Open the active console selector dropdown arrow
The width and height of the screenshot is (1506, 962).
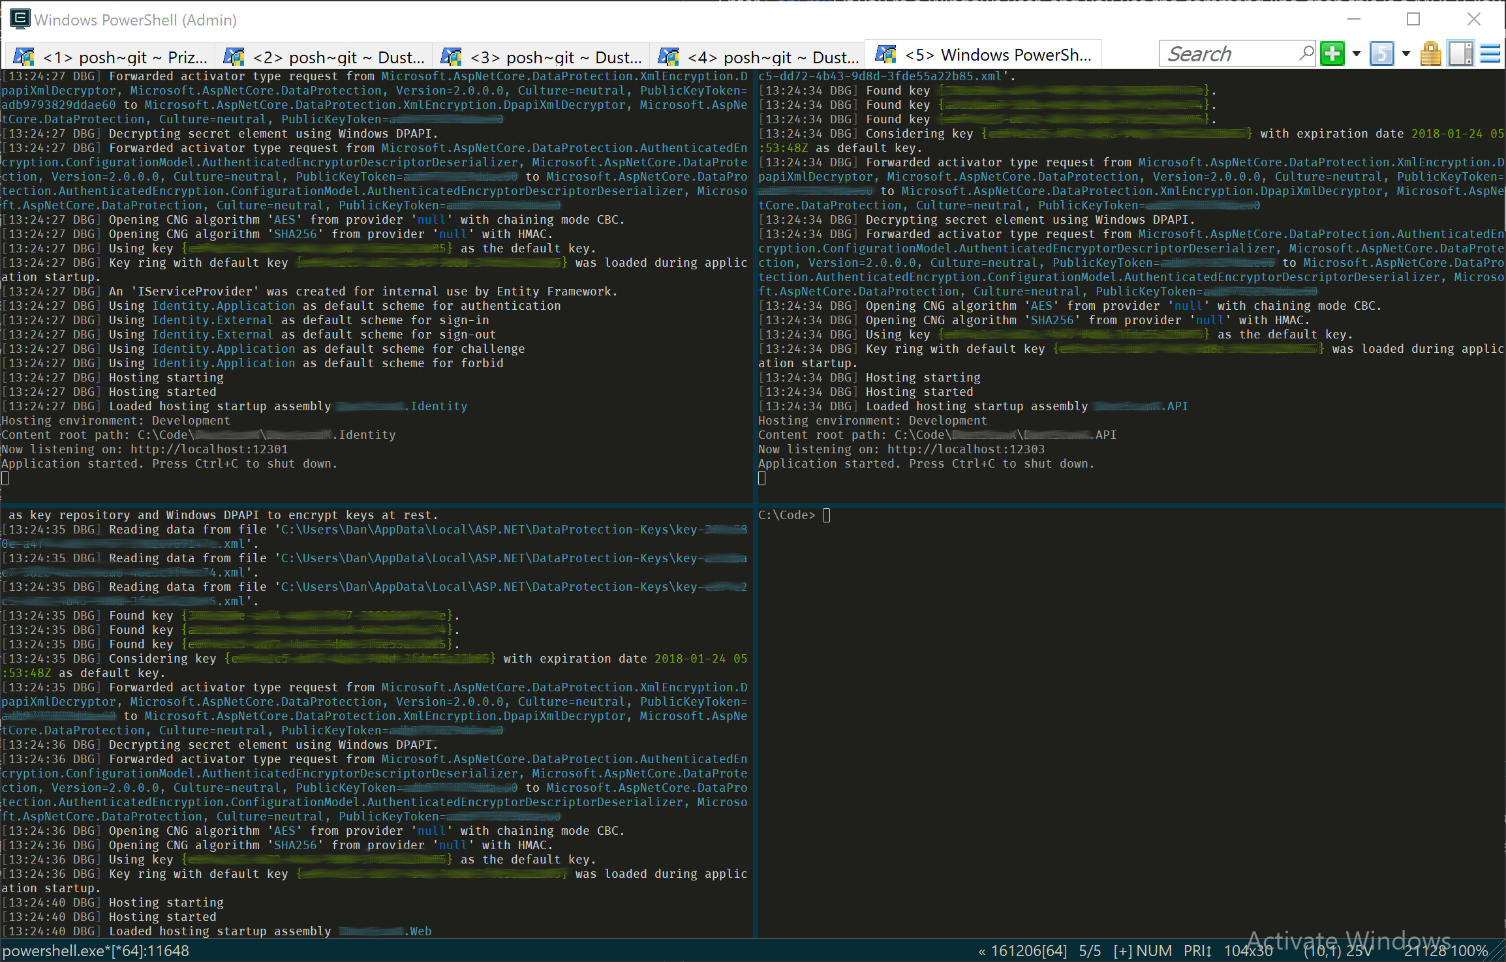[x=1406, y=53]
